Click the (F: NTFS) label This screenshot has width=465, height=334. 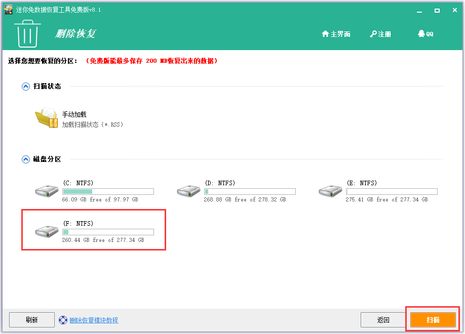pyautogui.click(x=79, y=224)
